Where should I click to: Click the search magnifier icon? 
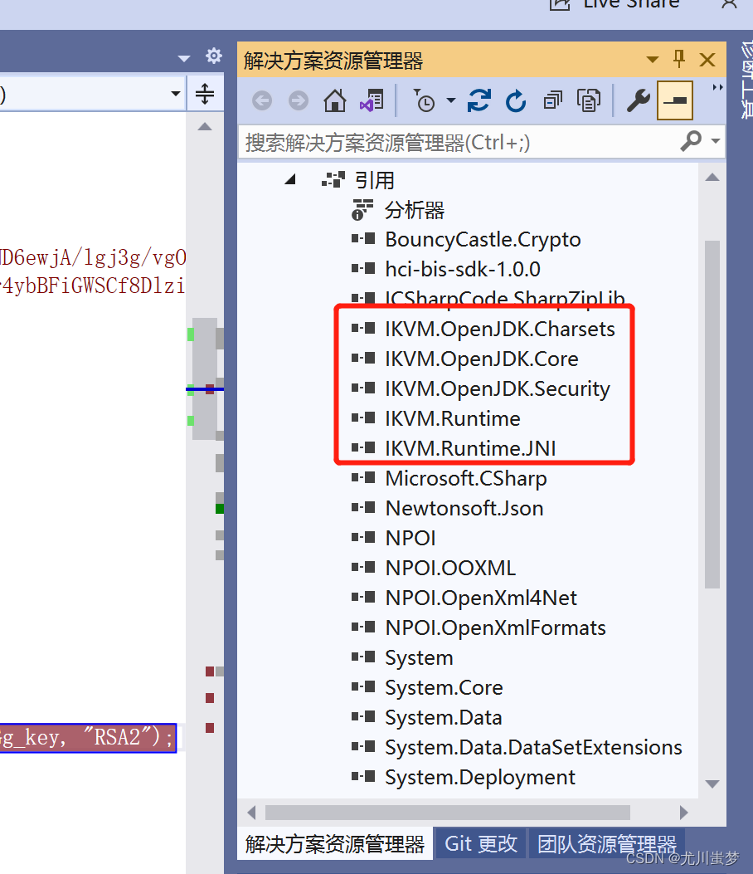coord(691,142)
